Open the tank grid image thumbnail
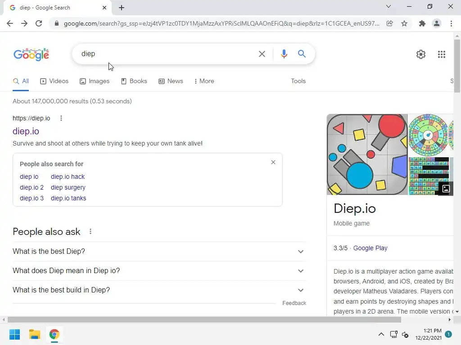 tap(429, 176)
